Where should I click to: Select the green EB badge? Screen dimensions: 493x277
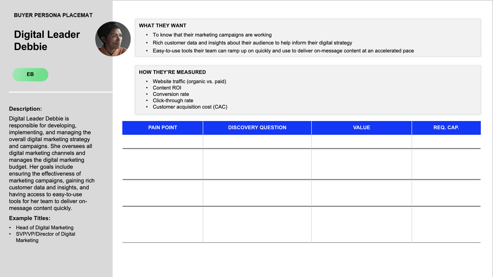click(30, 74)
